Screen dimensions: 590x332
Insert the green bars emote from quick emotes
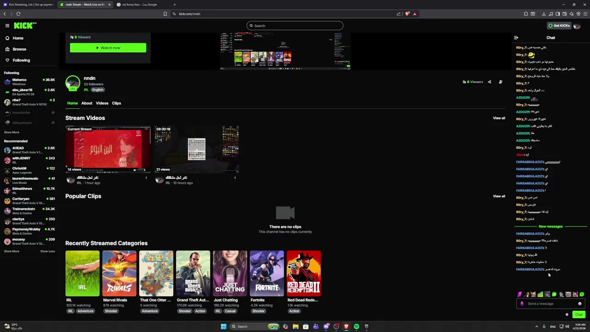tap(540, 294)
